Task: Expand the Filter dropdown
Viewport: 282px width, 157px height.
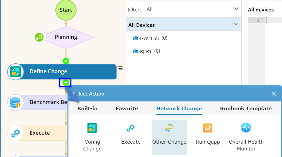Action: 236,9
